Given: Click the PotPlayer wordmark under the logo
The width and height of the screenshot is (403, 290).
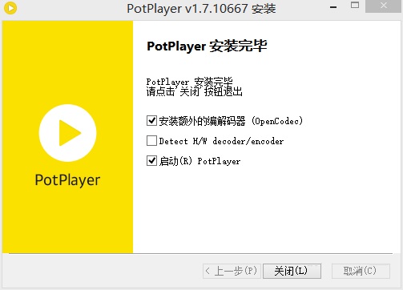Looking at the screenshot, I should 67,180.
